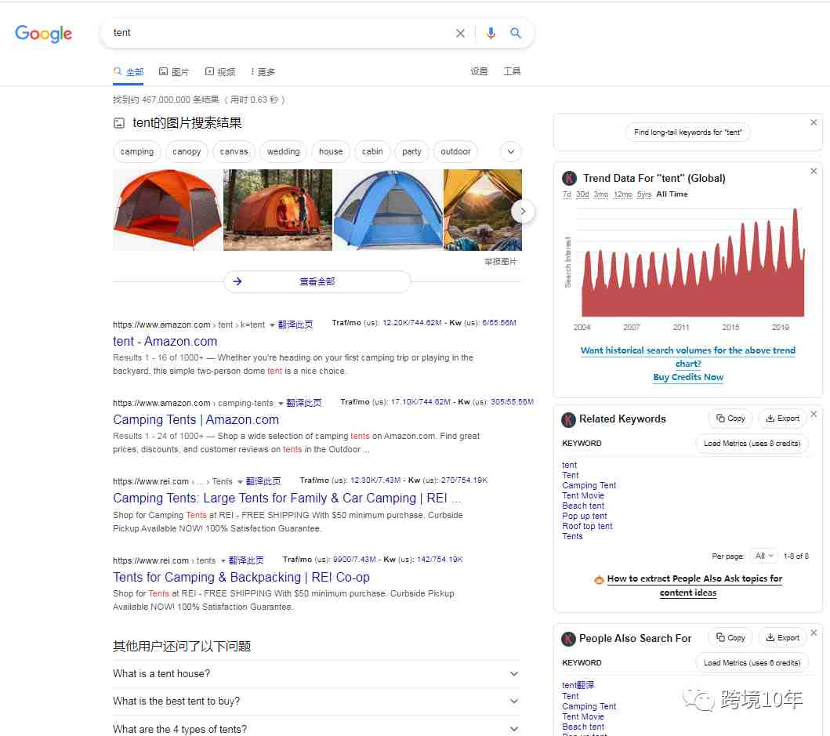Copy the Related Keywords list

tap(730, 419)
